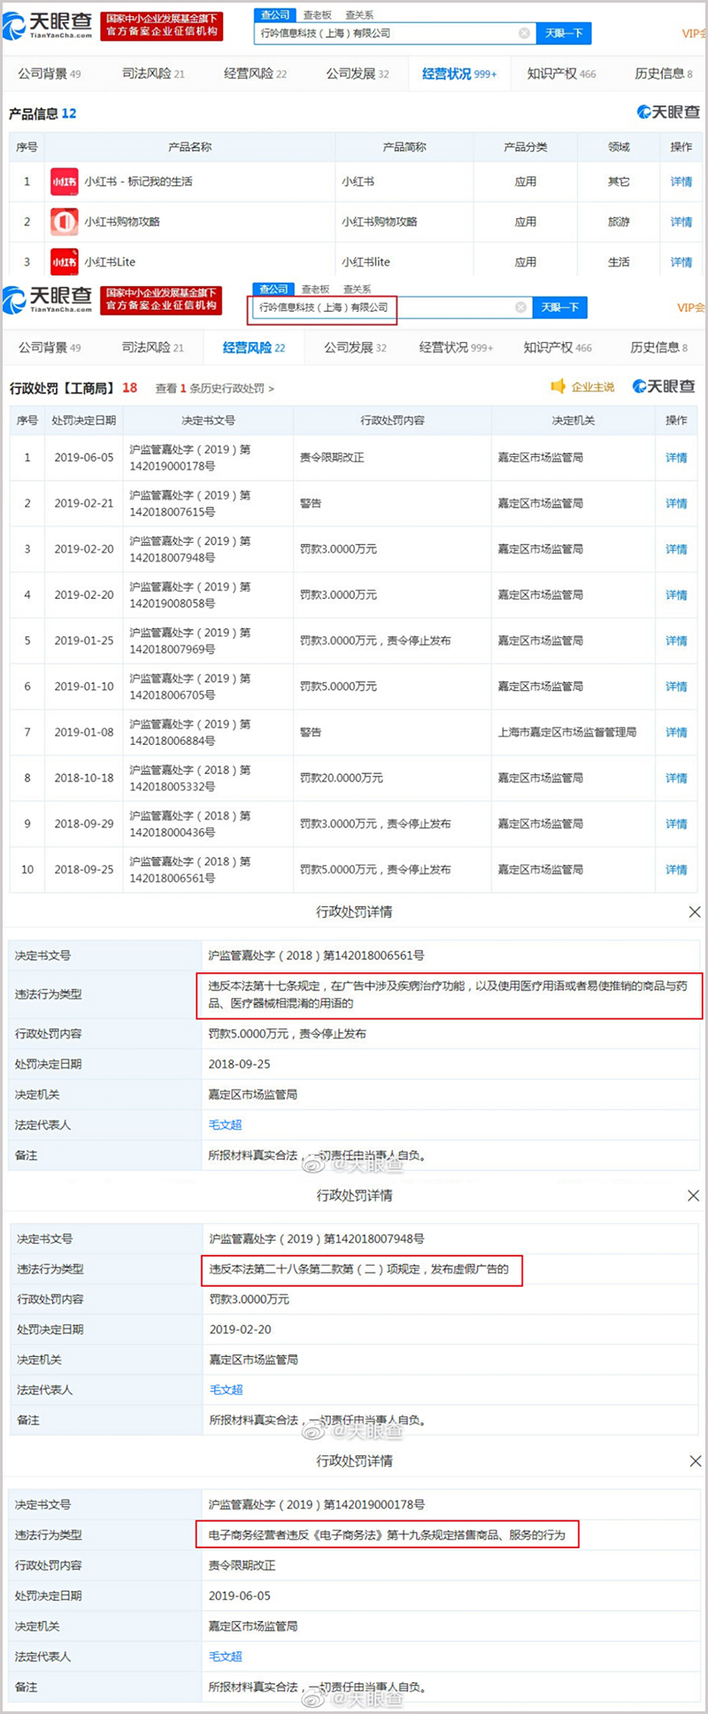The image size is (708, 1714).
Task: Open 知识产权 466 tab on 行政处罚 page
Action: coord(559,347)
